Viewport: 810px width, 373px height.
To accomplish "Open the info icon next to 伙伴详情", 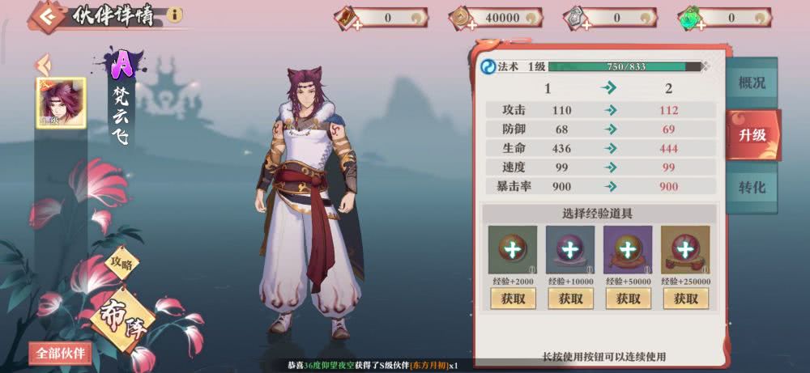I will pos(175,15).
